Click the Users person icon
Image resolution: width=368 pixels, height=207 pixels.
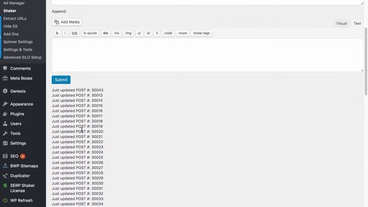tap(5, 124)
